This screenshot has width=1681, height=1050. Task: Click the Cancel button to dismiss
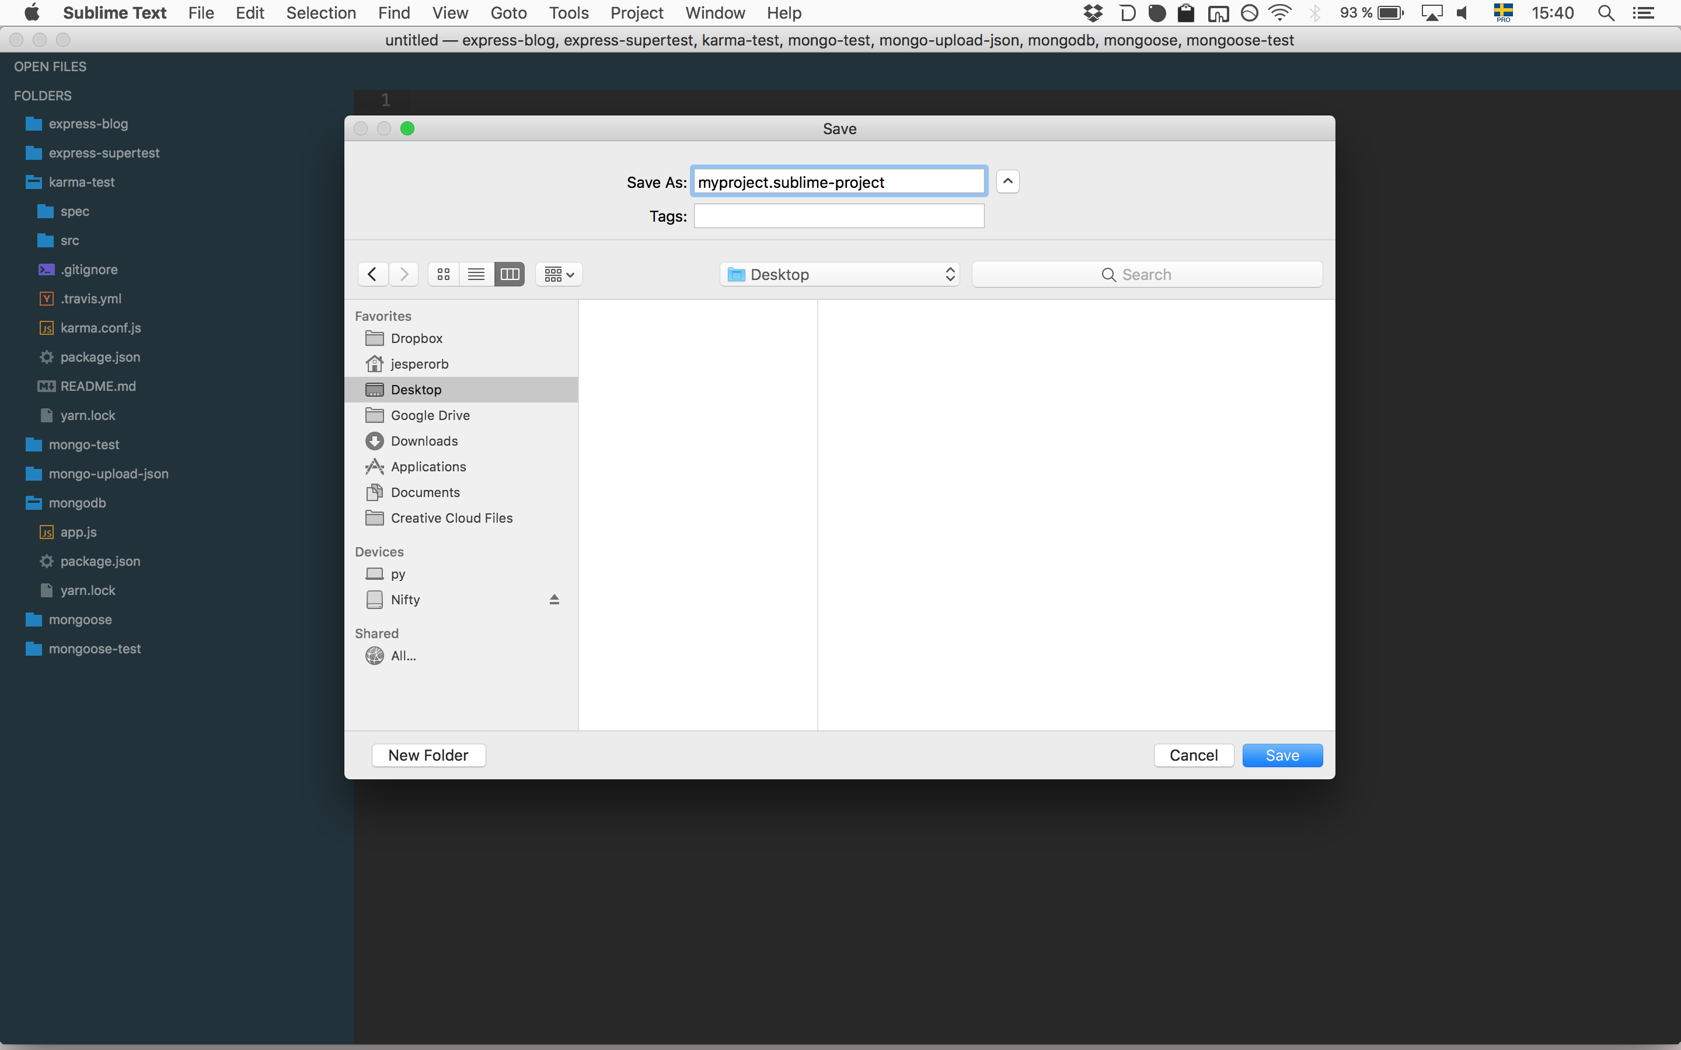(x=1193, y=755)
